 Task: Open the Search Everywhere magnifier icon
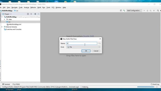158,11
